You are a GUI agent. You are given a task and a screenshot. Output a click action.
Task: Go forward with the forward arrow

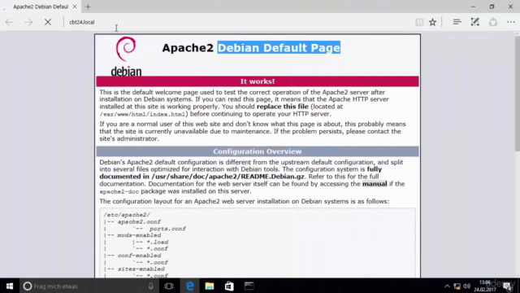pos(28,22)
